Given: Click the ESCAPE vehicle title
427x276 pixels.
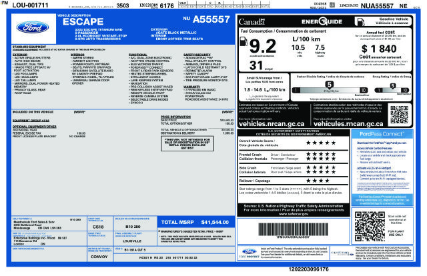Looking at the screenshot, I should coord(83,22).
